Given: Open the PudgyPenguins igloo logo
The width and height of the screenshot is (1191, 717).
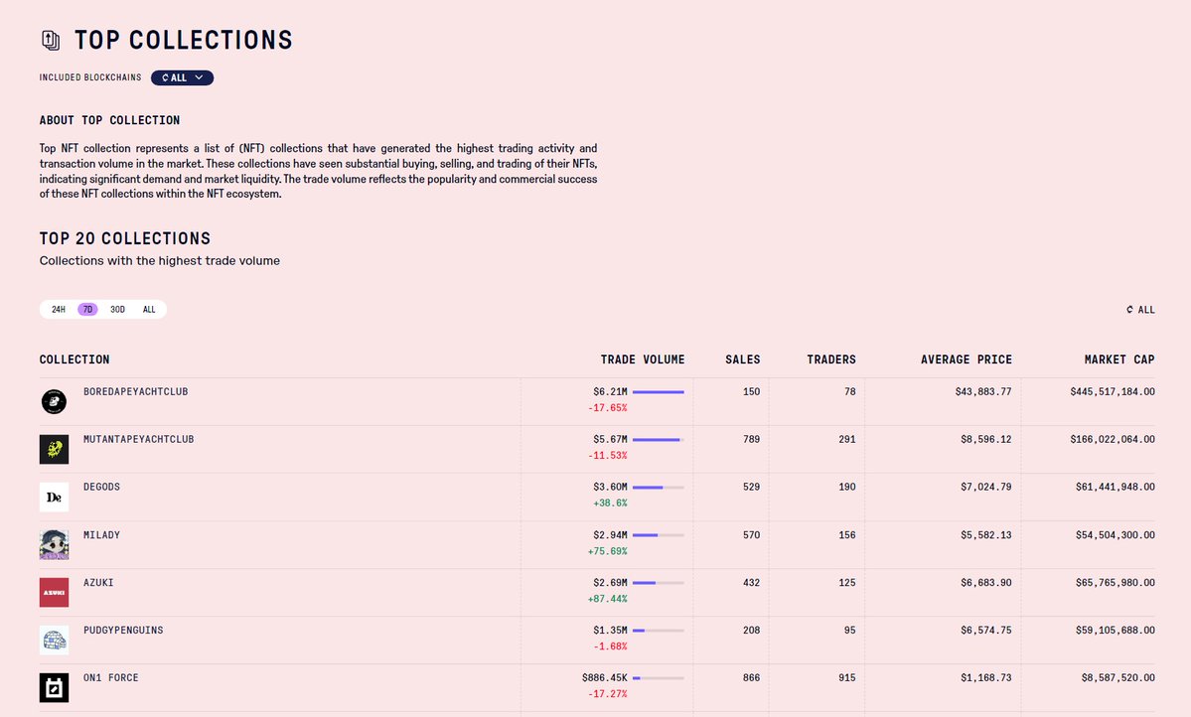Looking at the screenshot, I should (x=54, y=640).
